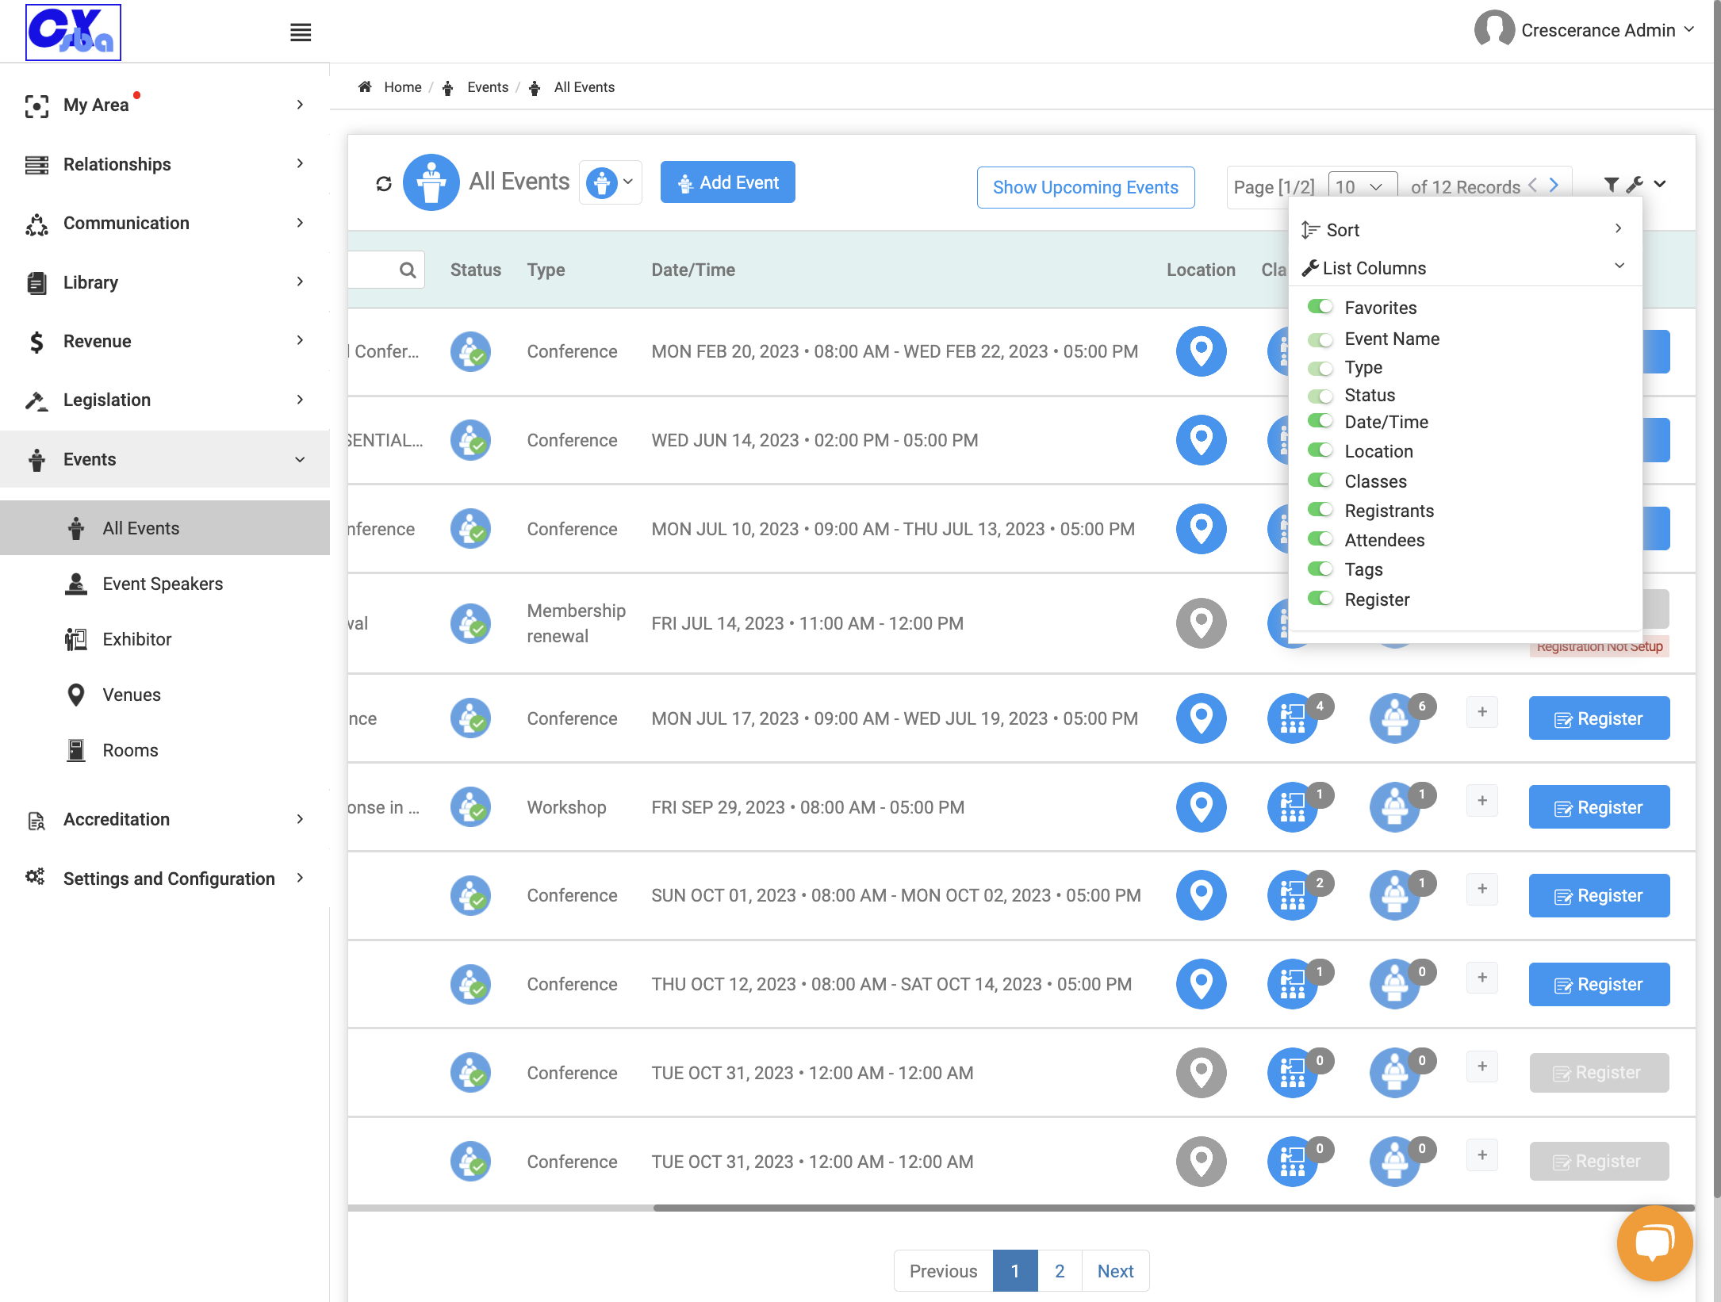Toggle the Favorites column switch
This screenshot has width=1721, height=1302.
[1320, 307]
